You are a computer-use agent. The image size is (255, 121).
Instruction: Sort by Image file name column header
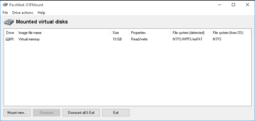[64, 33]
